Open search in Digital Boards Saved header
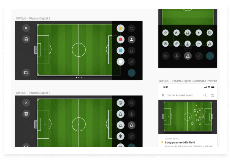Screen dimensions: 231x160 pyautogui.click(x=205, y=96)
